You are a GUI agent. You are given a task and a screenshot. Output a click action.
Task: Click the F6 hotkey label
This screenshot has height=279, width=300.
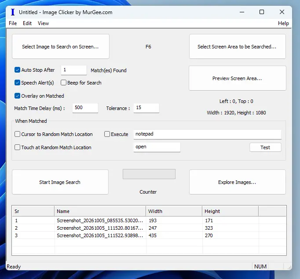click(x=148, y=47)
